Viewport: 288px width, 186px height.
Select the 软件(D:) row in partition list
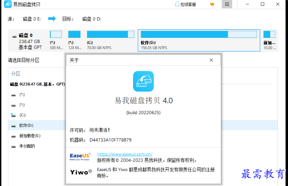click(37, 126)
